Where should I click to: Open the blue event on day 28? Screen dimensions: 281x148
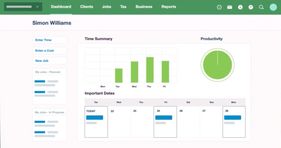232,118
